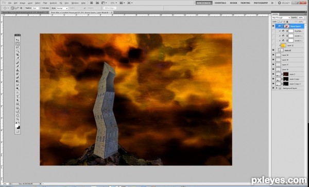This screenshot has height=187, width=309.
Task: Hide the selected group layer eye
Action: pos(273,26)
